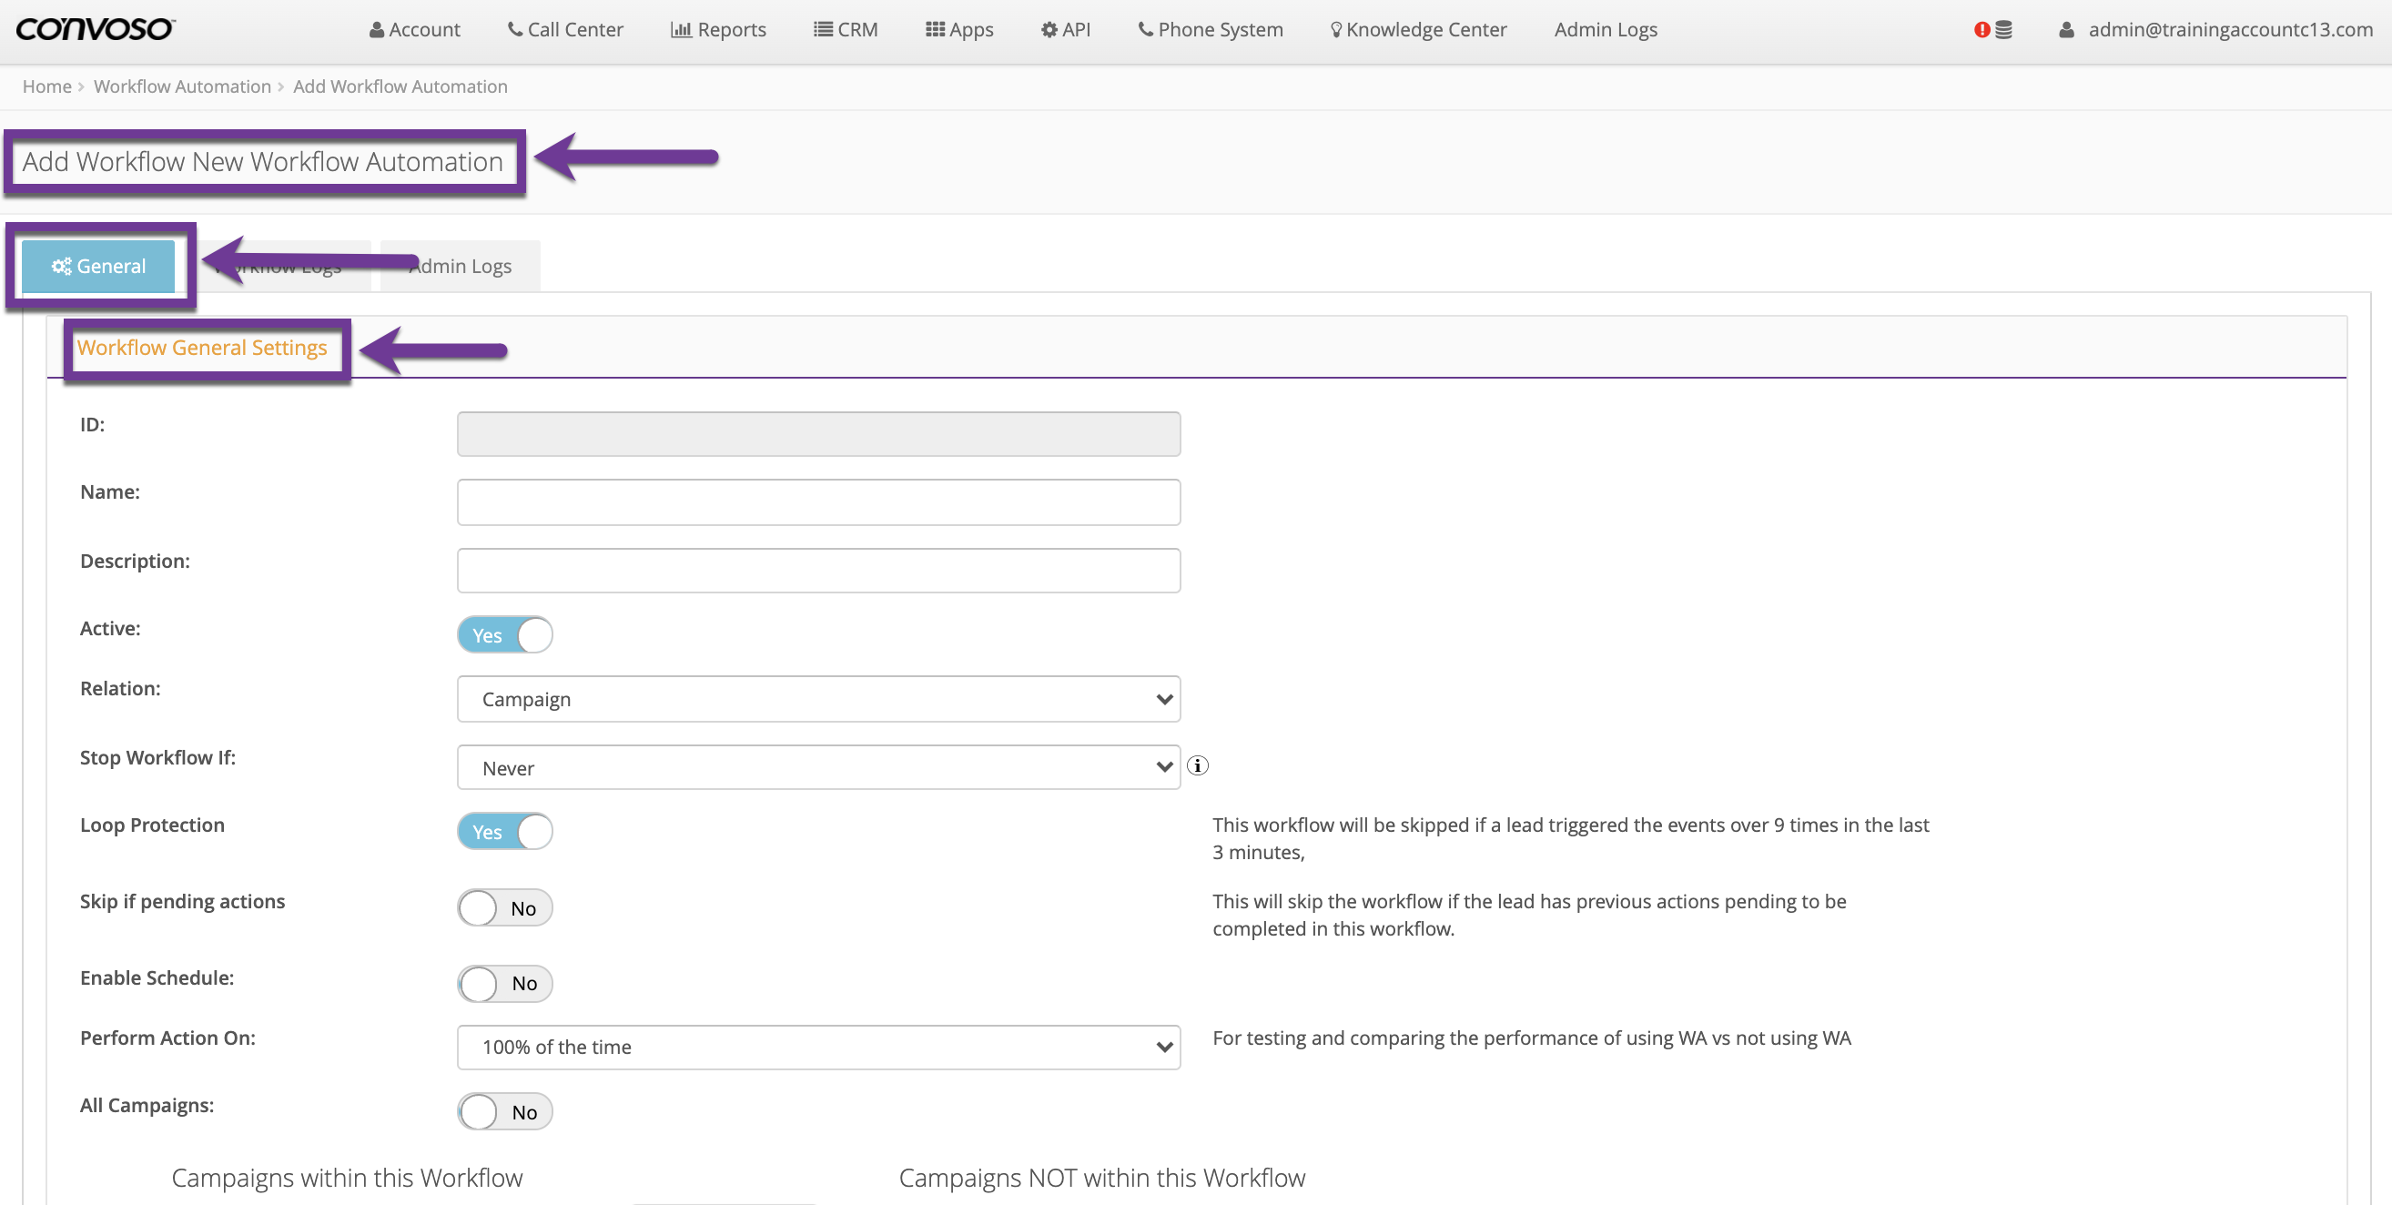The width and height of the screenshot is (2392, 1205).
Task: Go to Workflow Automation breadcrumb link
Action: pos(182,86)
